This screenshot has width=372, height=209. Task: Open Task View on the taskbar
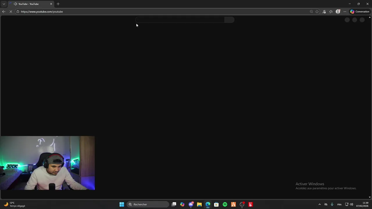point(174,204)
